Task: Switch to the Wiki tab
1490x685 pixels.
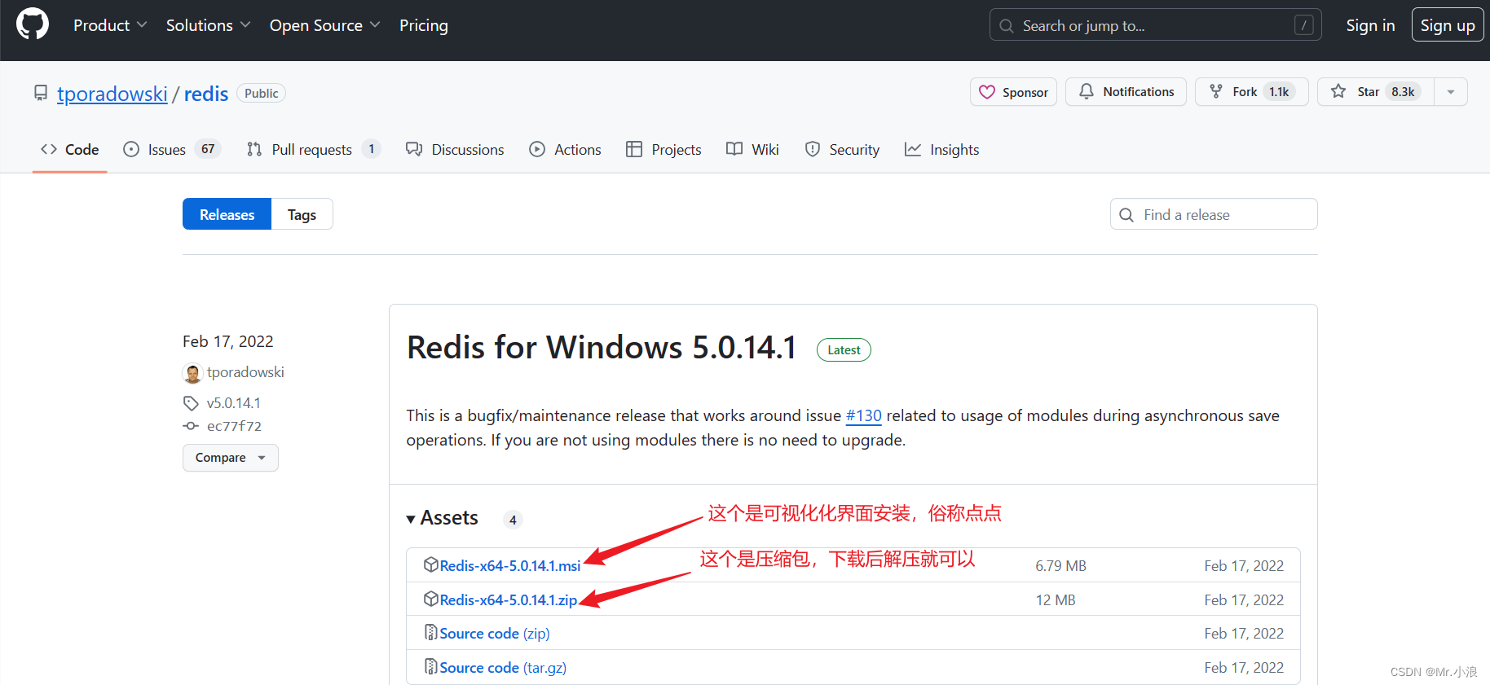Action: (752, 150)
